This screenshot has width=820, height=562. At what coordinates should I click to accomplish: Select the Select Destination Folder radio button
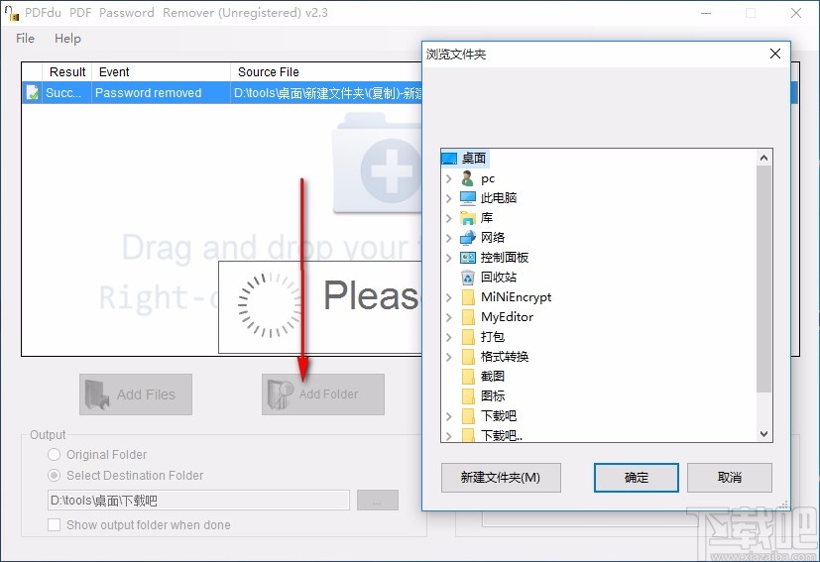tap(54, 475)
